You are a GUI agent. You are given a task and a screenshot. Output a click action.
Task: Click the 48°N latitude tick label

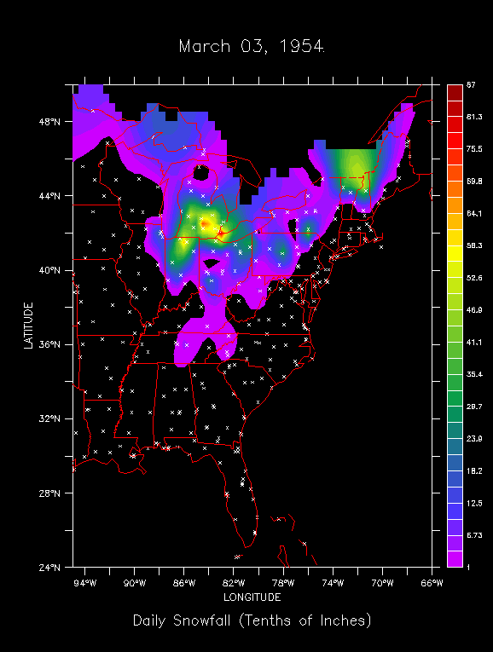[49, 122]
